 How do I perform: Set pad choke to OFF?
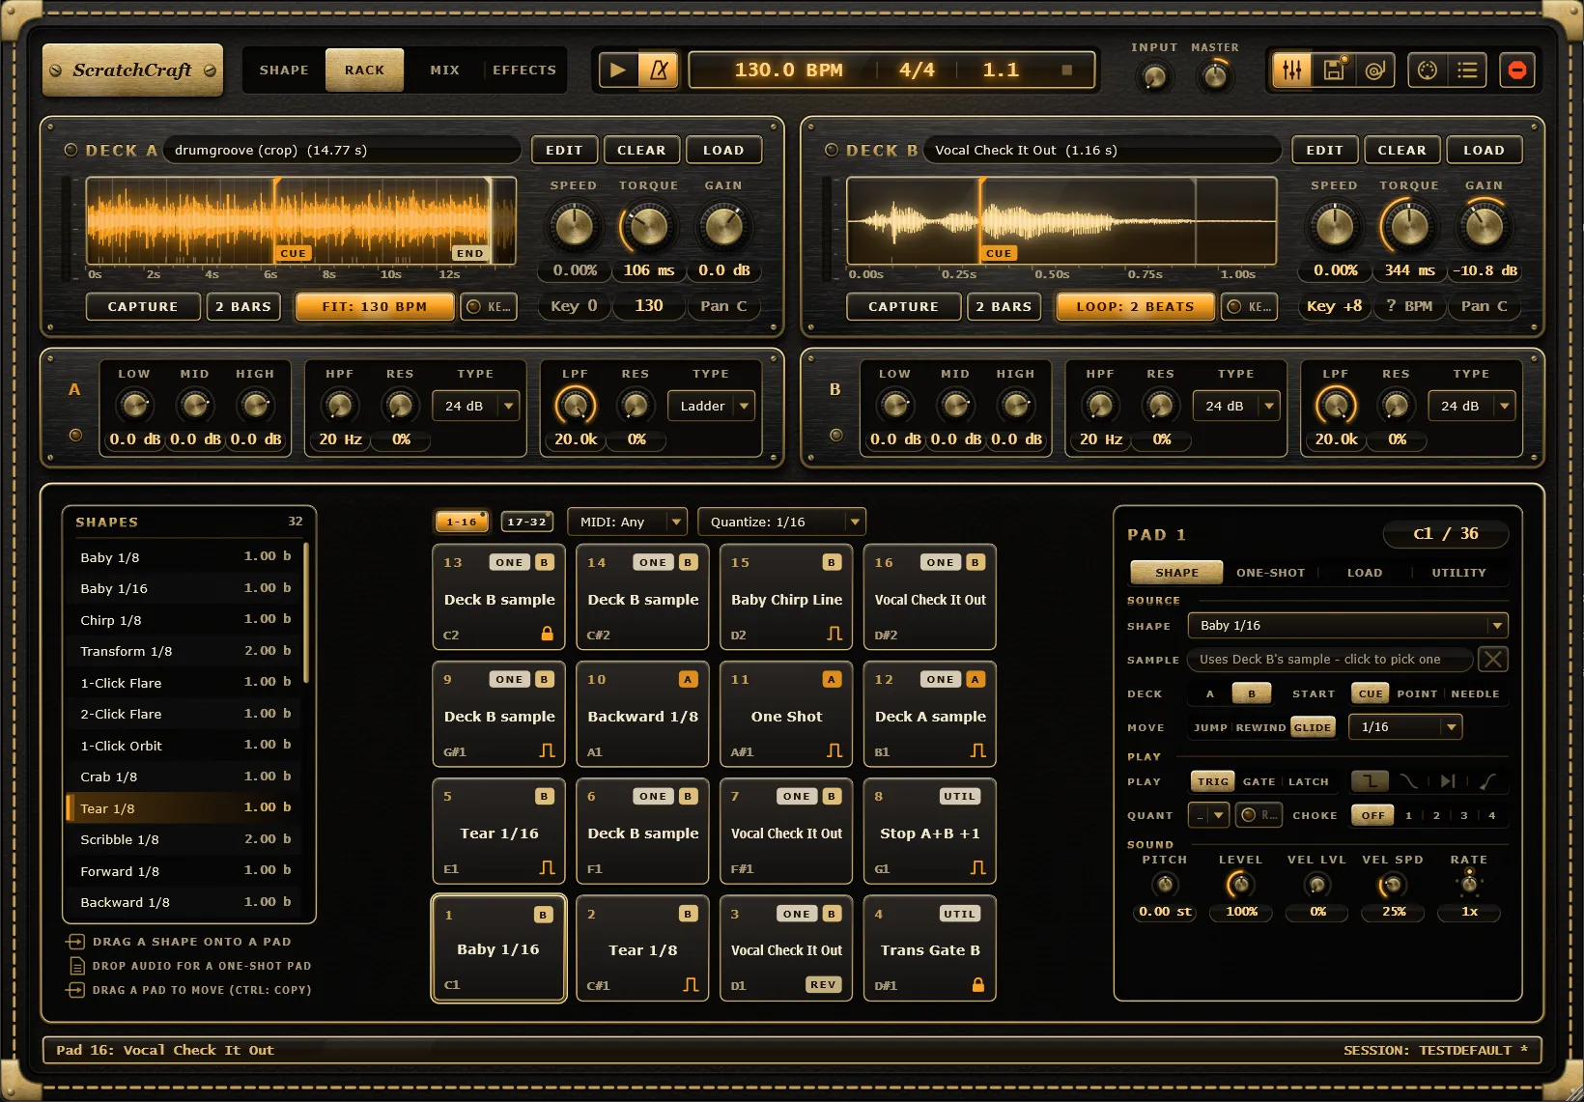coord(1372,815)
